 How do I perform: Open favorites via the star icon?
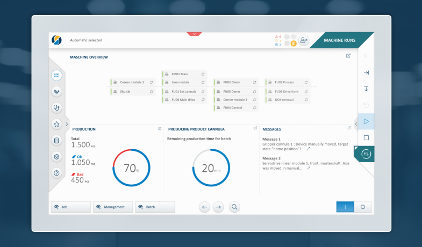[56, 124]
